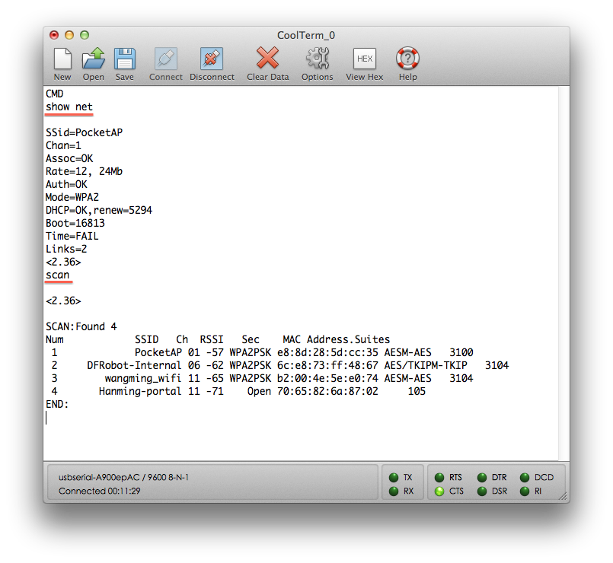Click the DFRobot-Internal scan result row
Viewport: 613px width, 563px height.
click(x=280, y=365)
